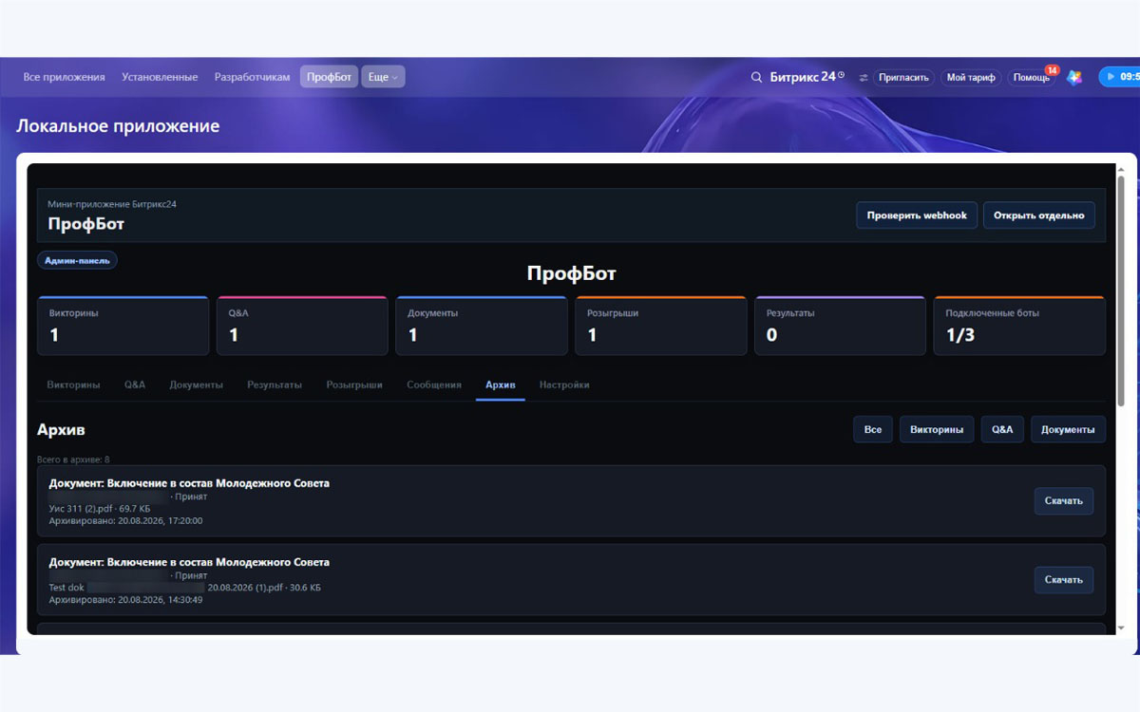The image size is (1140, 712).
Task: Click the app panel vertical scrollbar
Action: tap(1121, 290)
